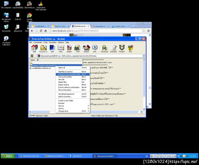
Task: Select My Network Places desktop icon
Action: click(x=6, y=17)
